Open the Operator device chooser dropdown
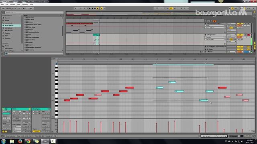Viewport: 257px width, 144px height. click(x=215, y=37)
